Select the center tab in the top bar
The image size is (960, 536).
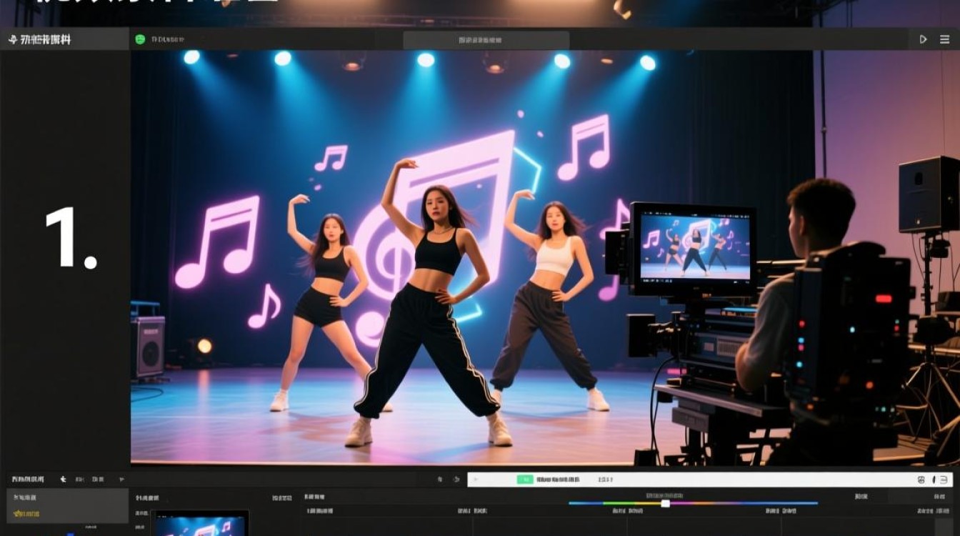point(486,40)
